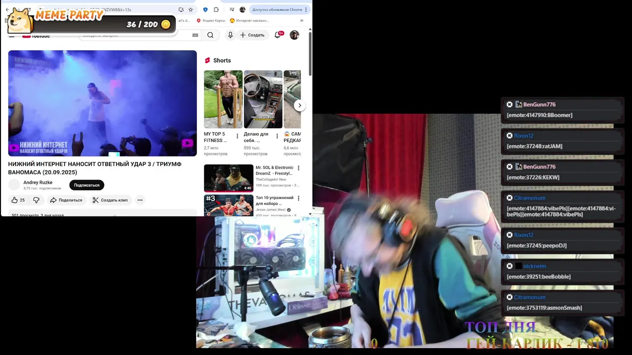Remove BenGunn776 BBoomer chat message
This screenshot has height=355, width=632.
(x=510, y=105)
